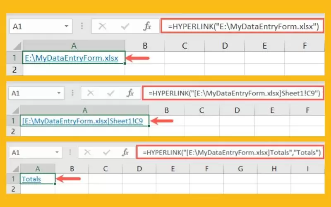Click the top Name Box showing A1

[x=41, y=26]
